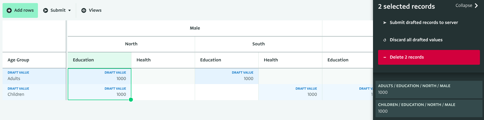Select Submit drafted records to server
The height and width of the screenshot is (120, 484).
point(424,23)
